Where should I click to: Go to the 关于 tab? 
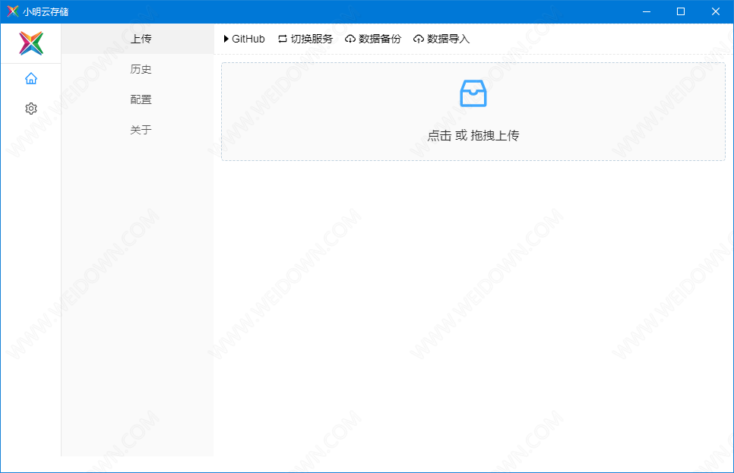tap(141, 130)
